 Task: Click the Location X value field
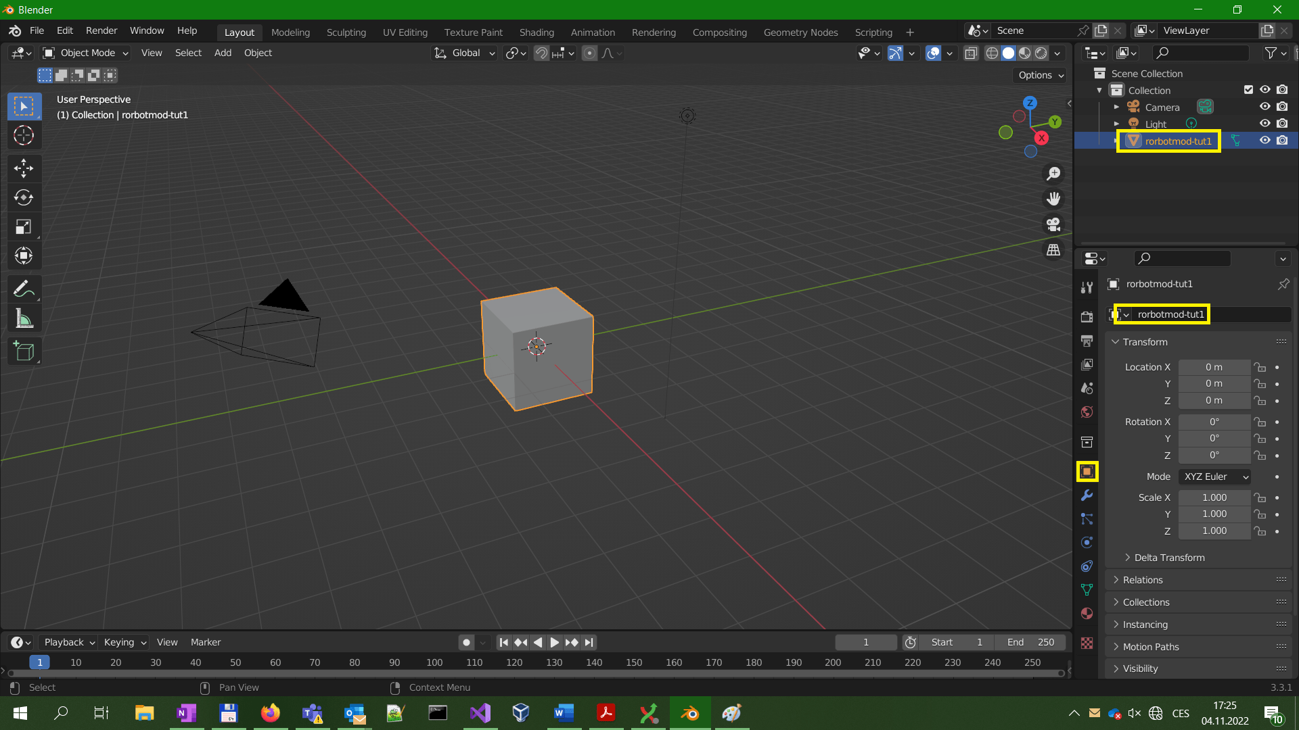(1214, 366)
